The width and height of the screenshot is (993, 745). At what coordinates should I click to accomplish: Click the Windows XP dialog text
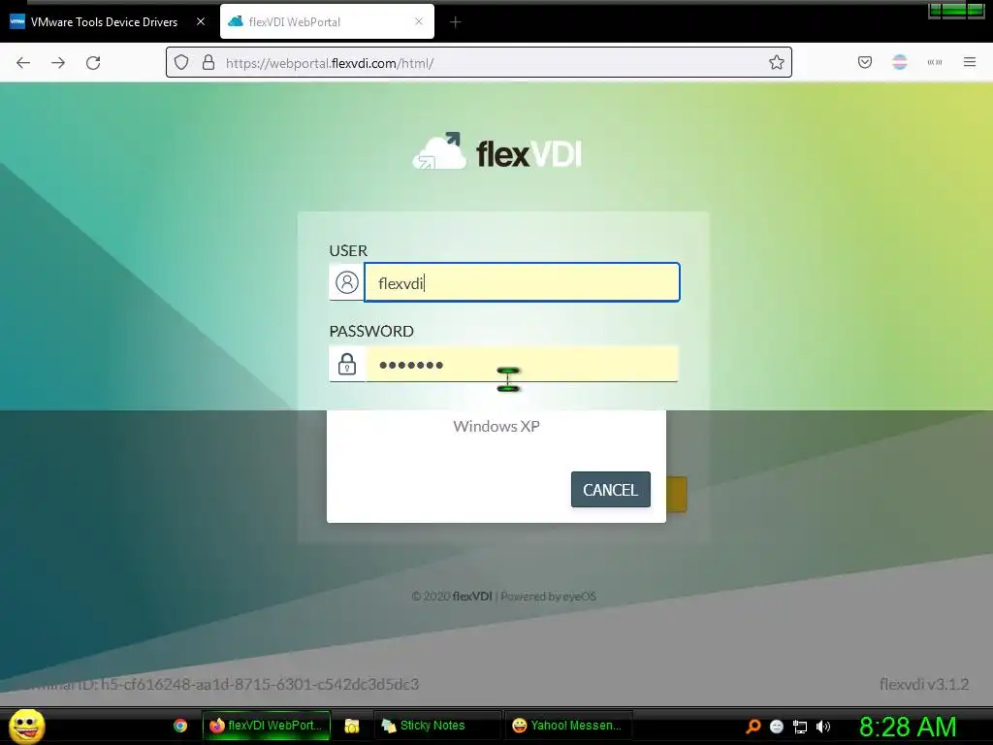pos(496,427)
